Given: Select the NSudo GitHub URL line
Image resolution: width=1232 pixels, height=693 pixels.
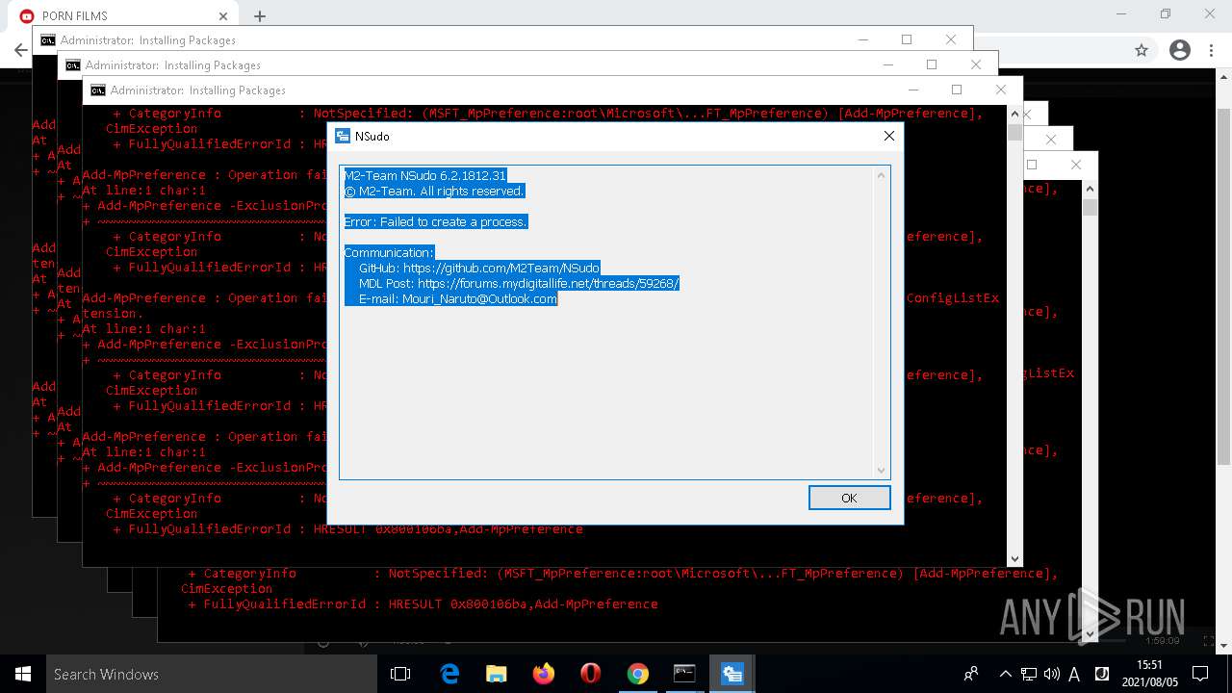Looking at the screenshot, I should pyautogui.click(x=478, y=269).
